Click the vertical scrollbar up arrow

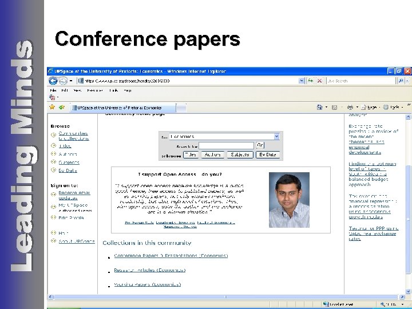click(x=408, y=117)
